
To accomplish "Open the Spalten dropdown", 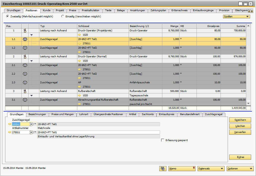I will (236, 17).
